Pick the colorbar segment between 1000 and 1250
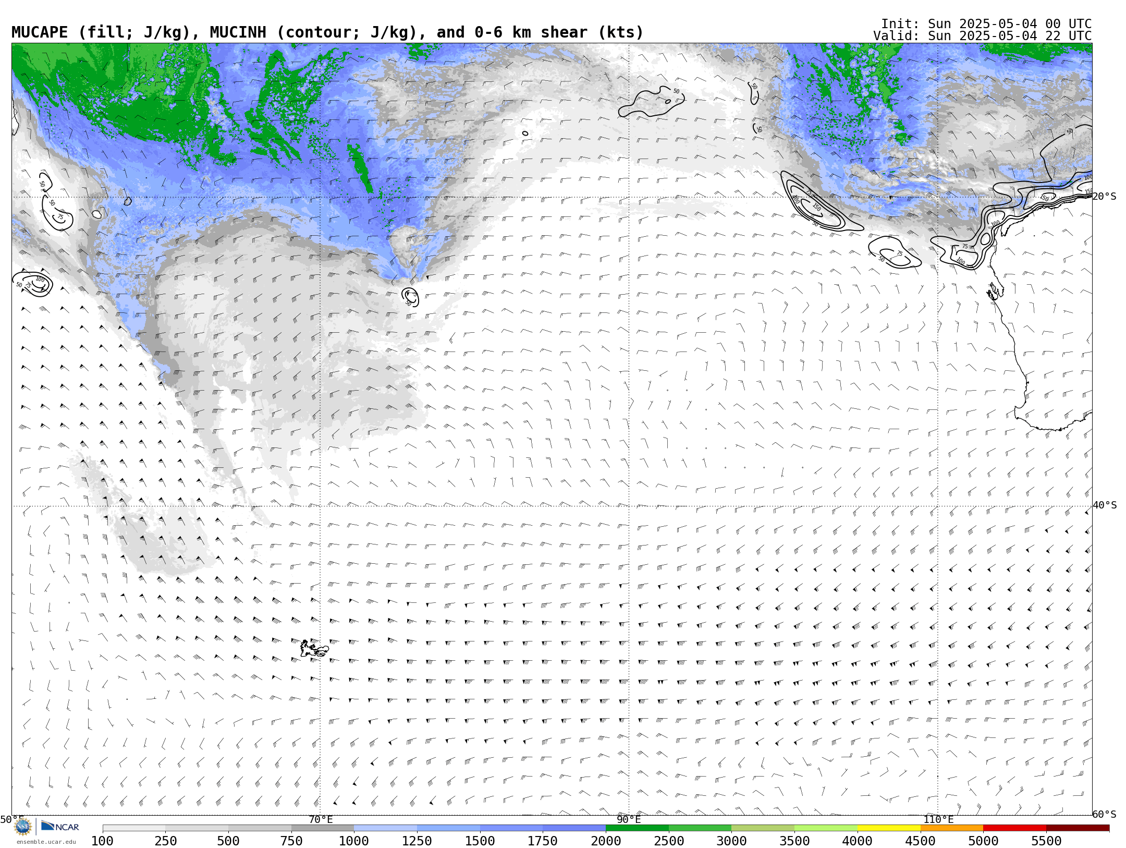The height and width of the screenshot is (848, 1126). 385,828
